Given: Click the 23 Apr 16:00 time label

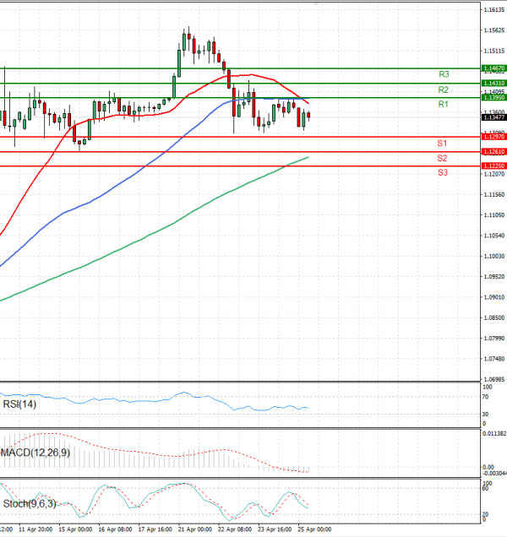Looking at the screenshot, I should click(275, 529).
